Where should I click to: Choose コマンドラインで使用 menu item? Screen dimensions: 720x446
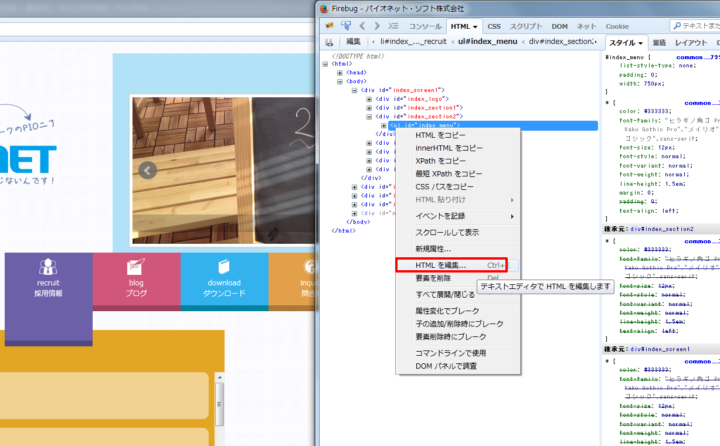click(458, 353)
